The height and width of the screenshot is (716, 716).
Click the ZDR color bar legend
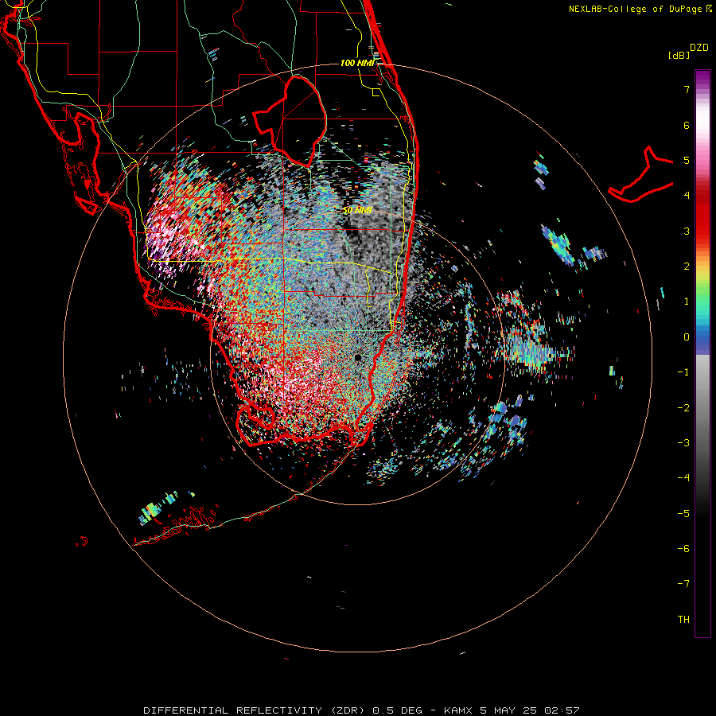702,353
